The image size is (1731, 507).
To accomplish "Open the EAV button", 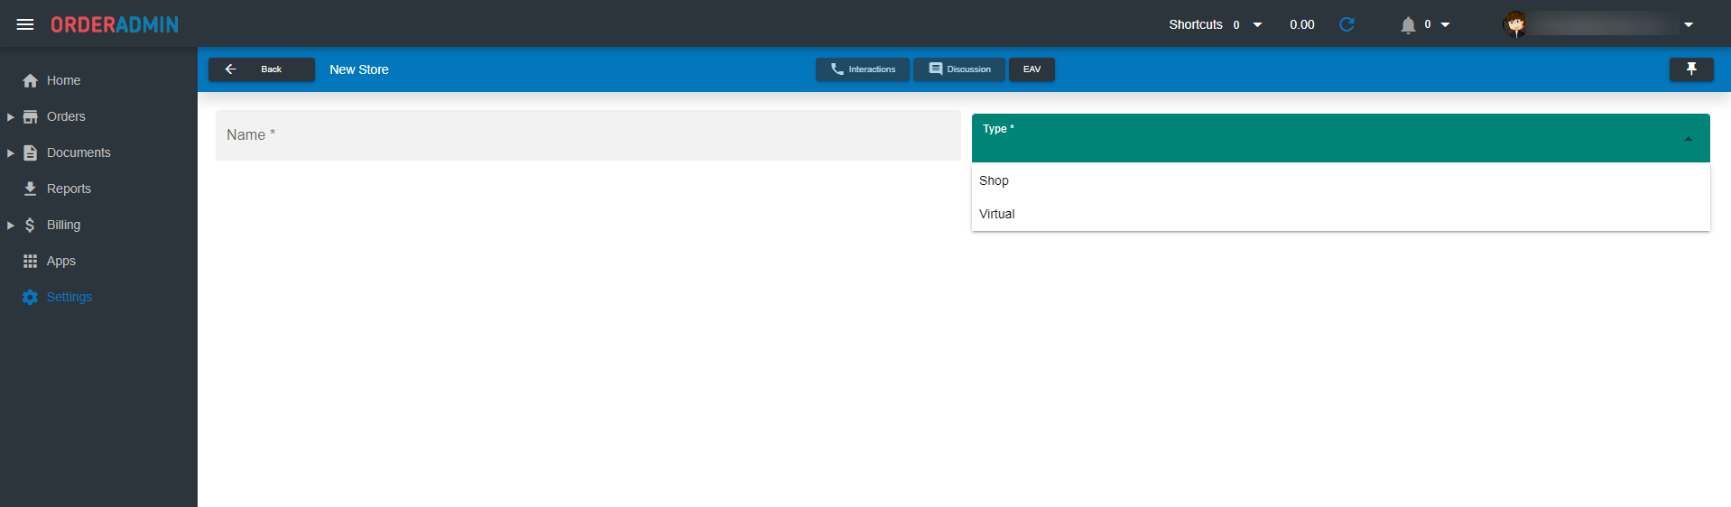I will point(1032,69).
